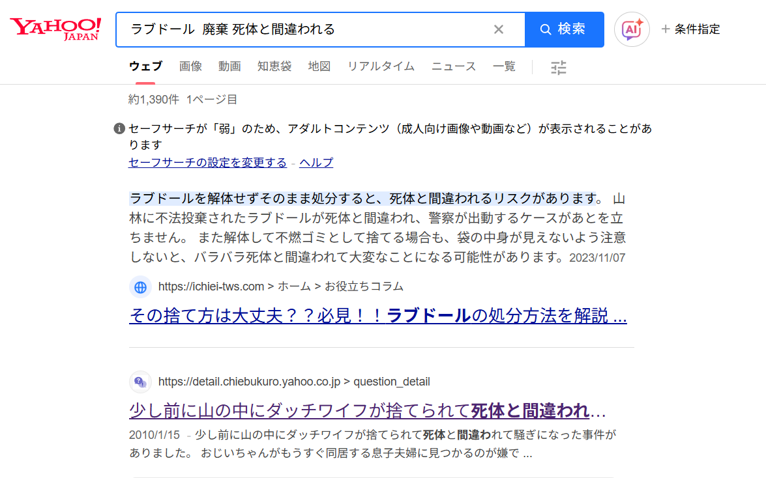Switch to the ニュース tab
Viewport: 766px width, 478px height.
454,66
